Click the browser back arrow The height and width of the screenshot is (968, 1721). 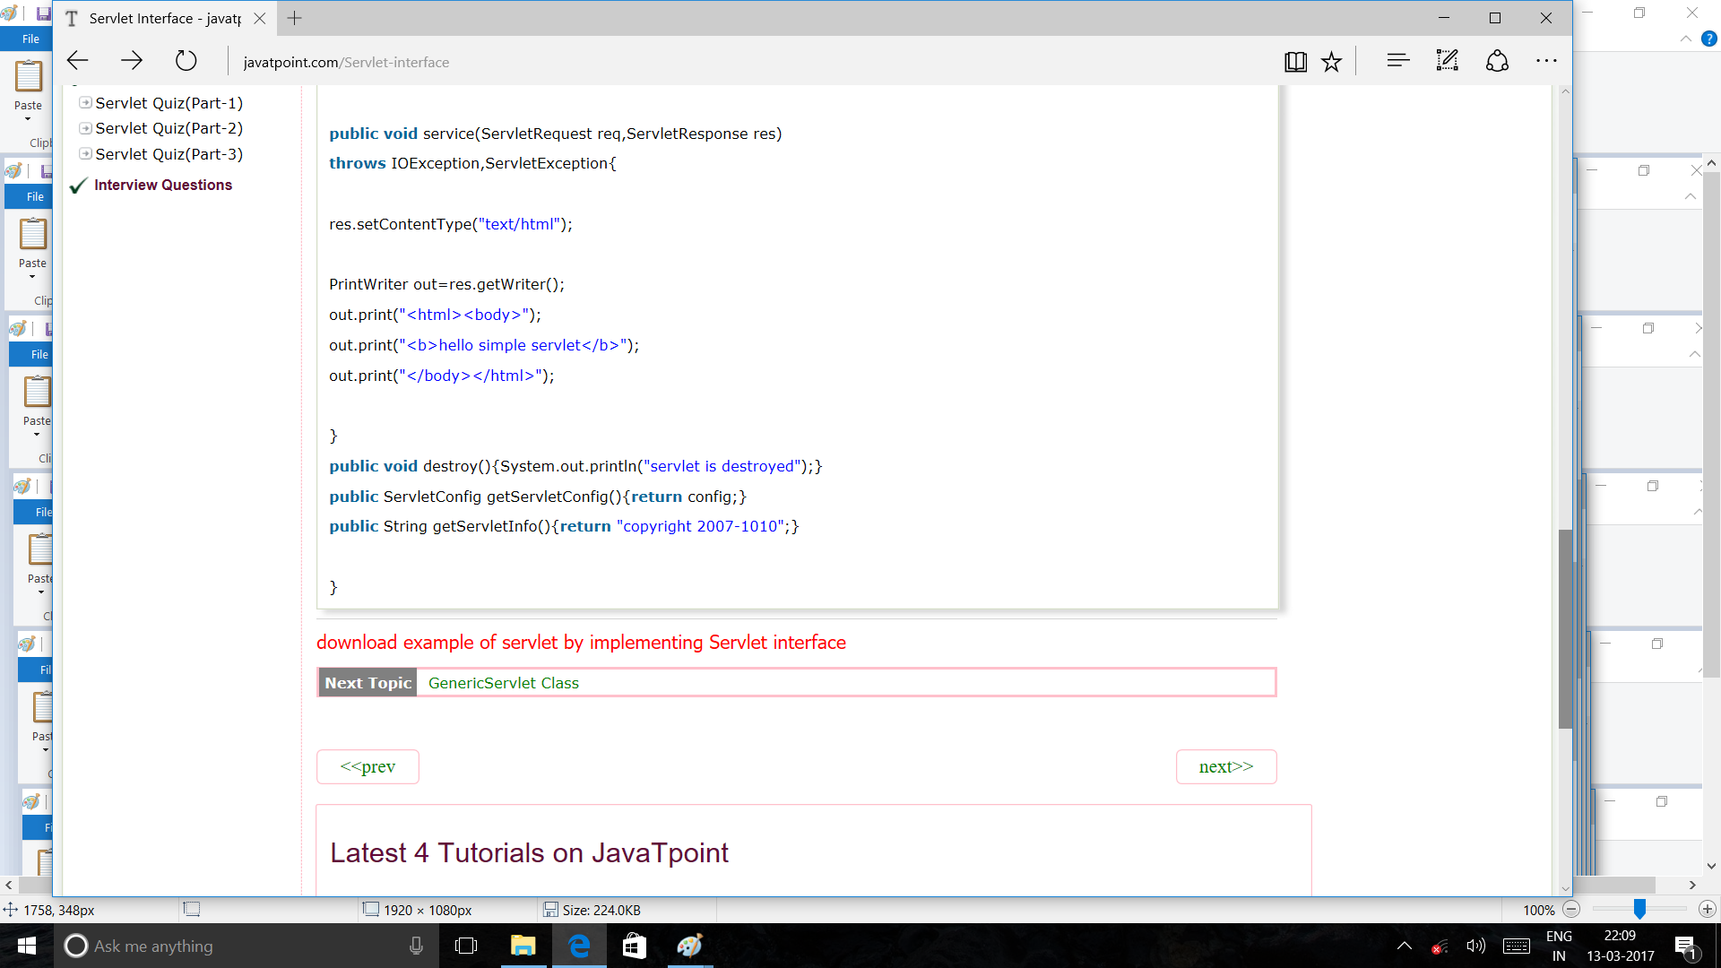pos(78,61)
